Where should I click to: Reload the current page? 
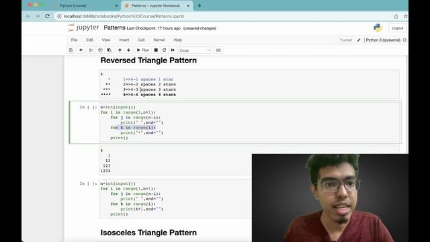point(47,16)
